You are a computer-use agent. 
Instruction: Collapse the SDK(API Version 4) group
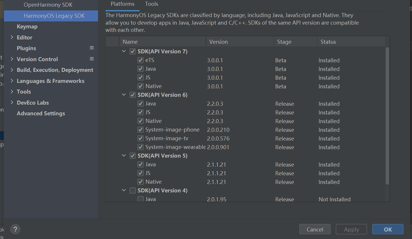[x=124, y=191]
